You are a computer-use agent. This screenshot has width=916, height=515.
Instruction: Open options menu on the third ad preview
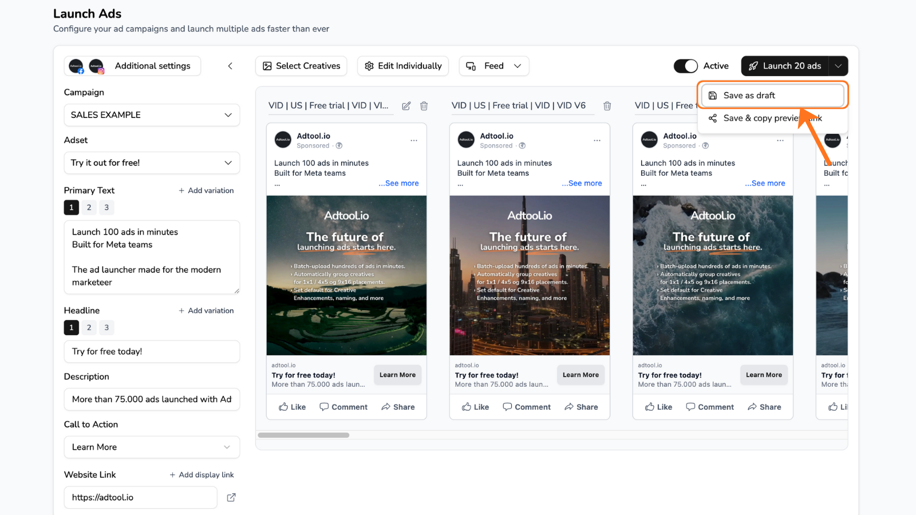pos(780,140)
